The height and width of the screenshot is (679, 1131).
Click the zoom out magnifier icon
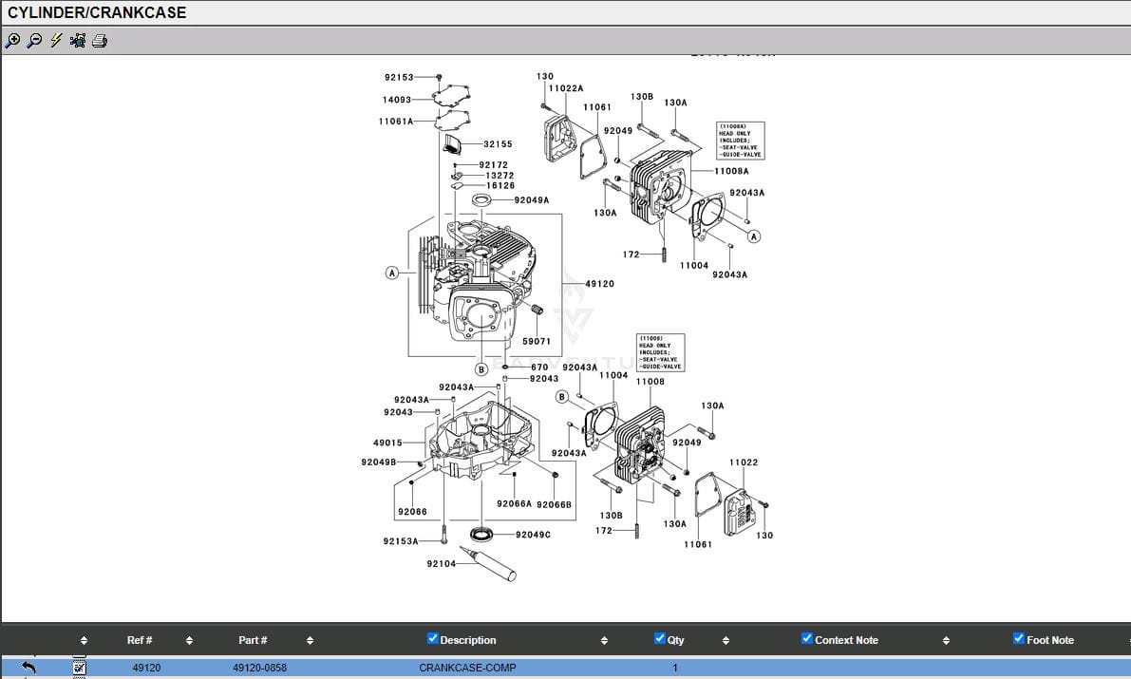34,41
